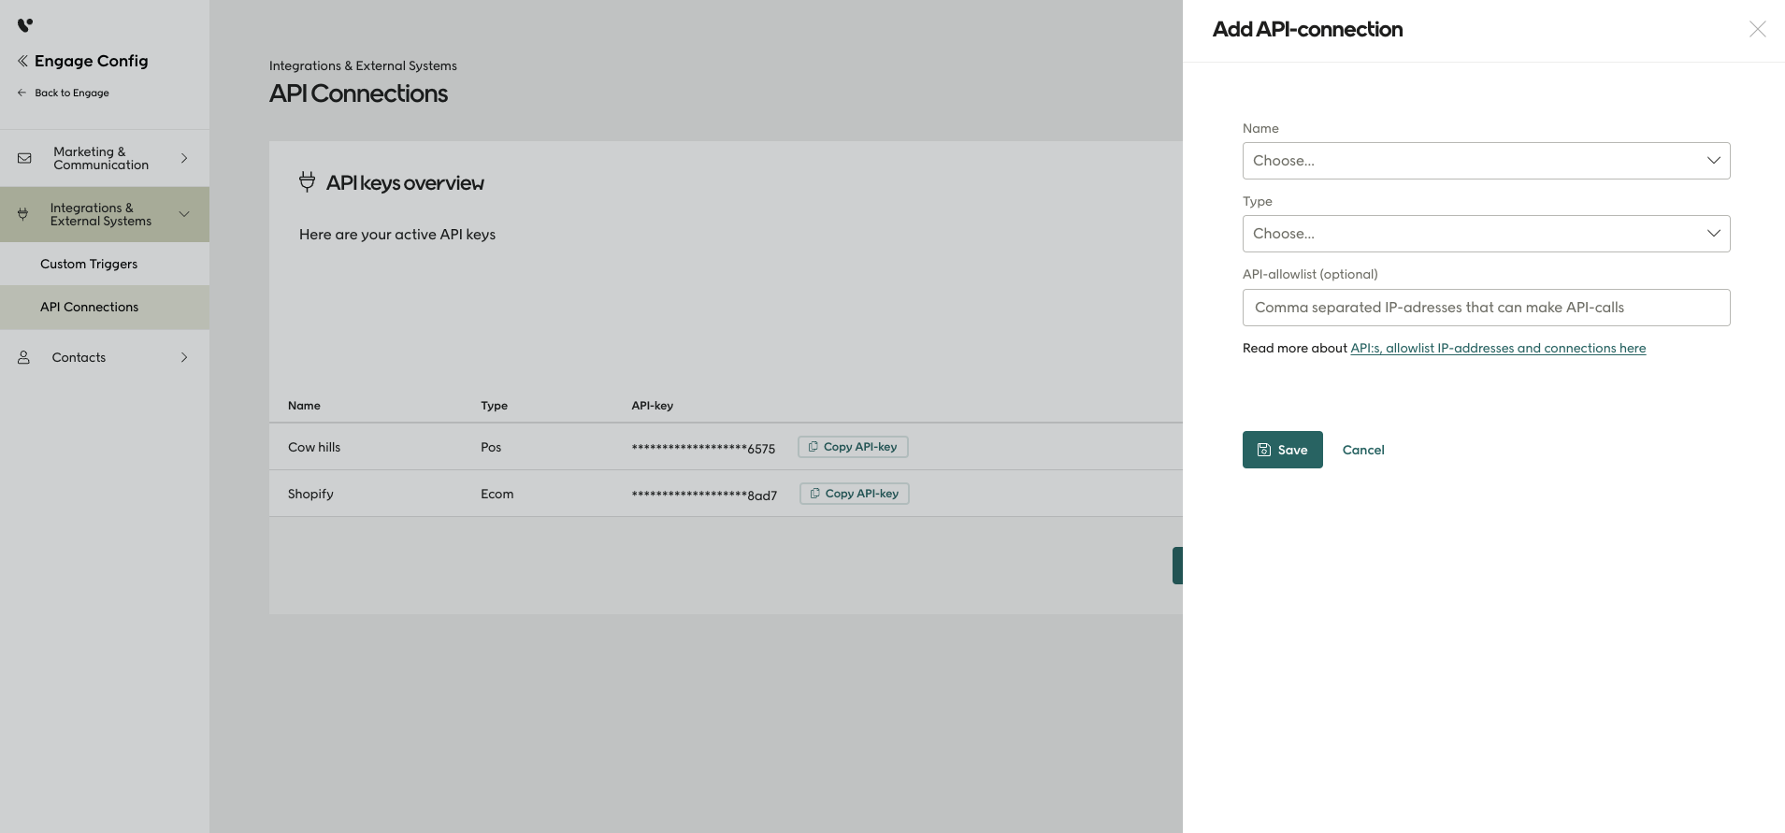Open Custom Triggers in the sidebar
The image size is (1785, 833).
89,264
